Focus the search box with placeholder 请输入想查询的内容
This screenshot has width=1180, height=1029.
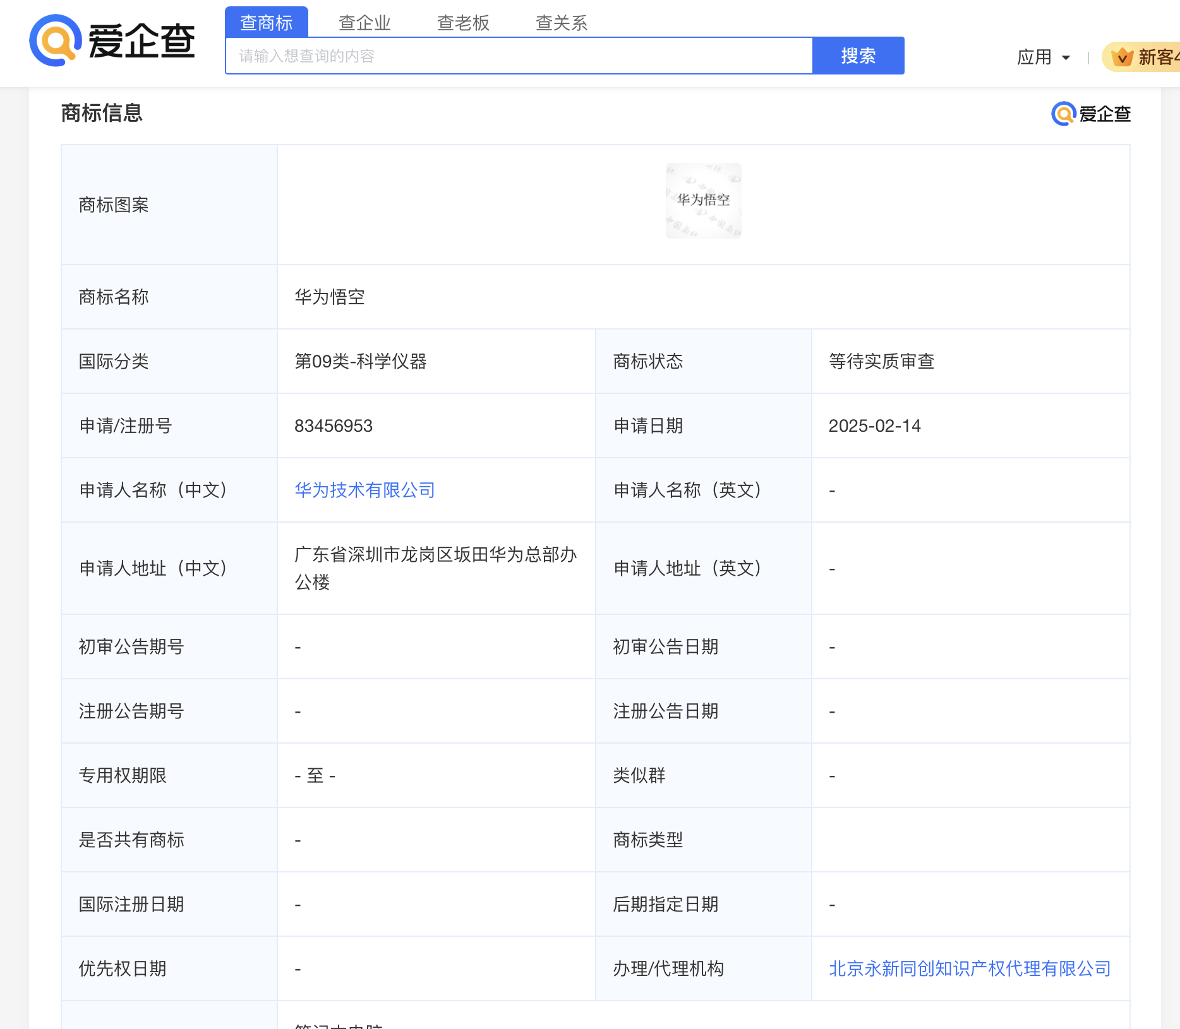518,56
